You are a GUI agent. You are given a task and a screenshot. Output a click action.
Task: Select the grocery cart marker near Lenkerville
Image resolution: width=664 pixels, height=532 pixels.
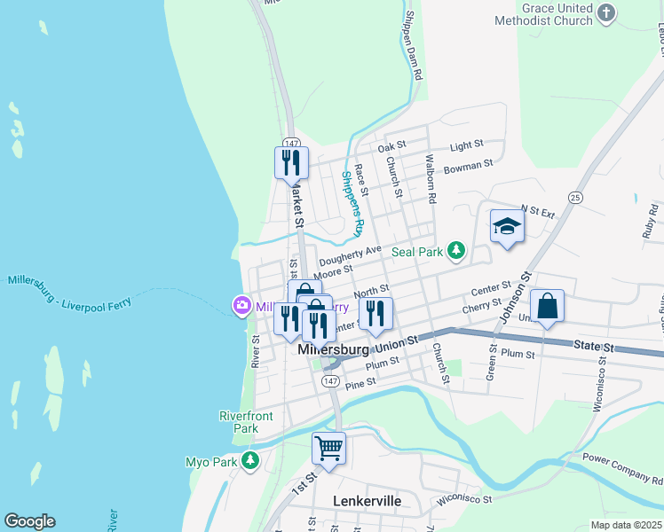(328, 448)
